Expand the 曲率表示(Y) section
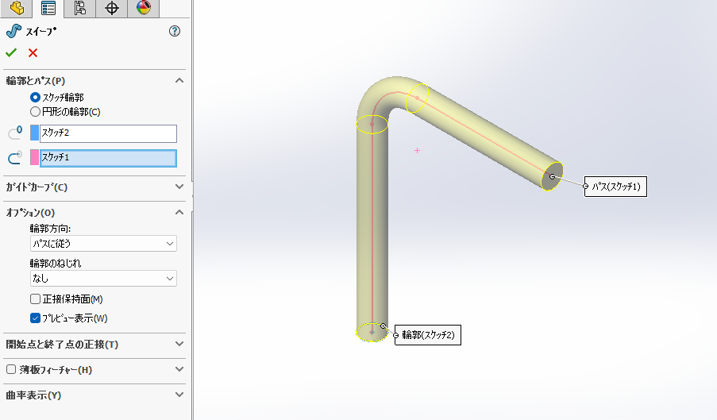The height and width of the screenshot is (420, 717). point(179,395)
